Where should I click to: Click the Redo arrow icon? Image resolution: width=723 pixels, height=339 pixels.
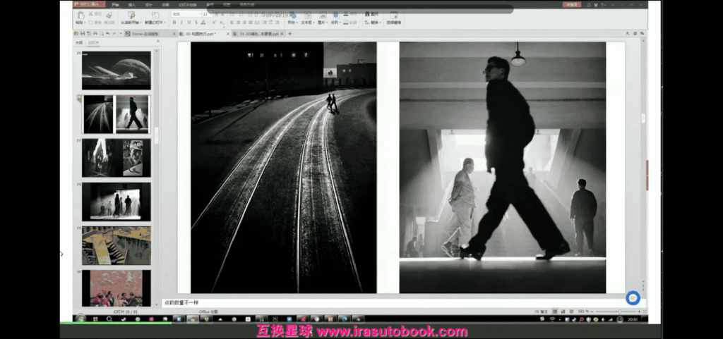tap(114, 34)
